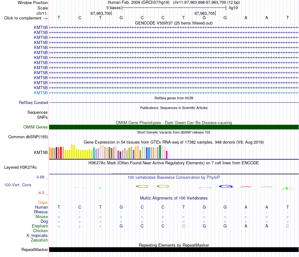Click the Common dbSNP(155) label
The image size is (299, 257).
point(28,137)
